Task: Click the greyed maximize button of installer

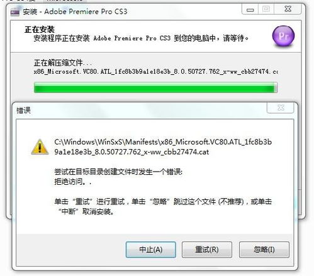Action: (266, 9)
